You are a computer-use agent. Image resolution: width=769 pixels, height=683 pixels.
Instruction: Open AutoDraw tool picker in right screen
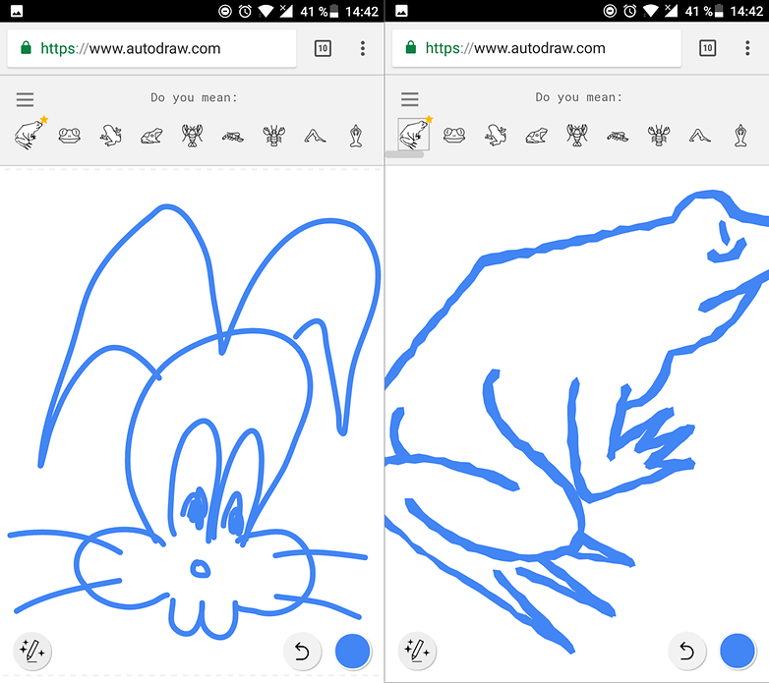[417, 652]
